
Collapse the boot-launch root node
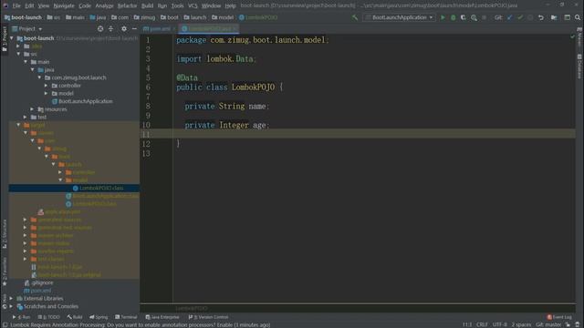(x=12, y=38)
